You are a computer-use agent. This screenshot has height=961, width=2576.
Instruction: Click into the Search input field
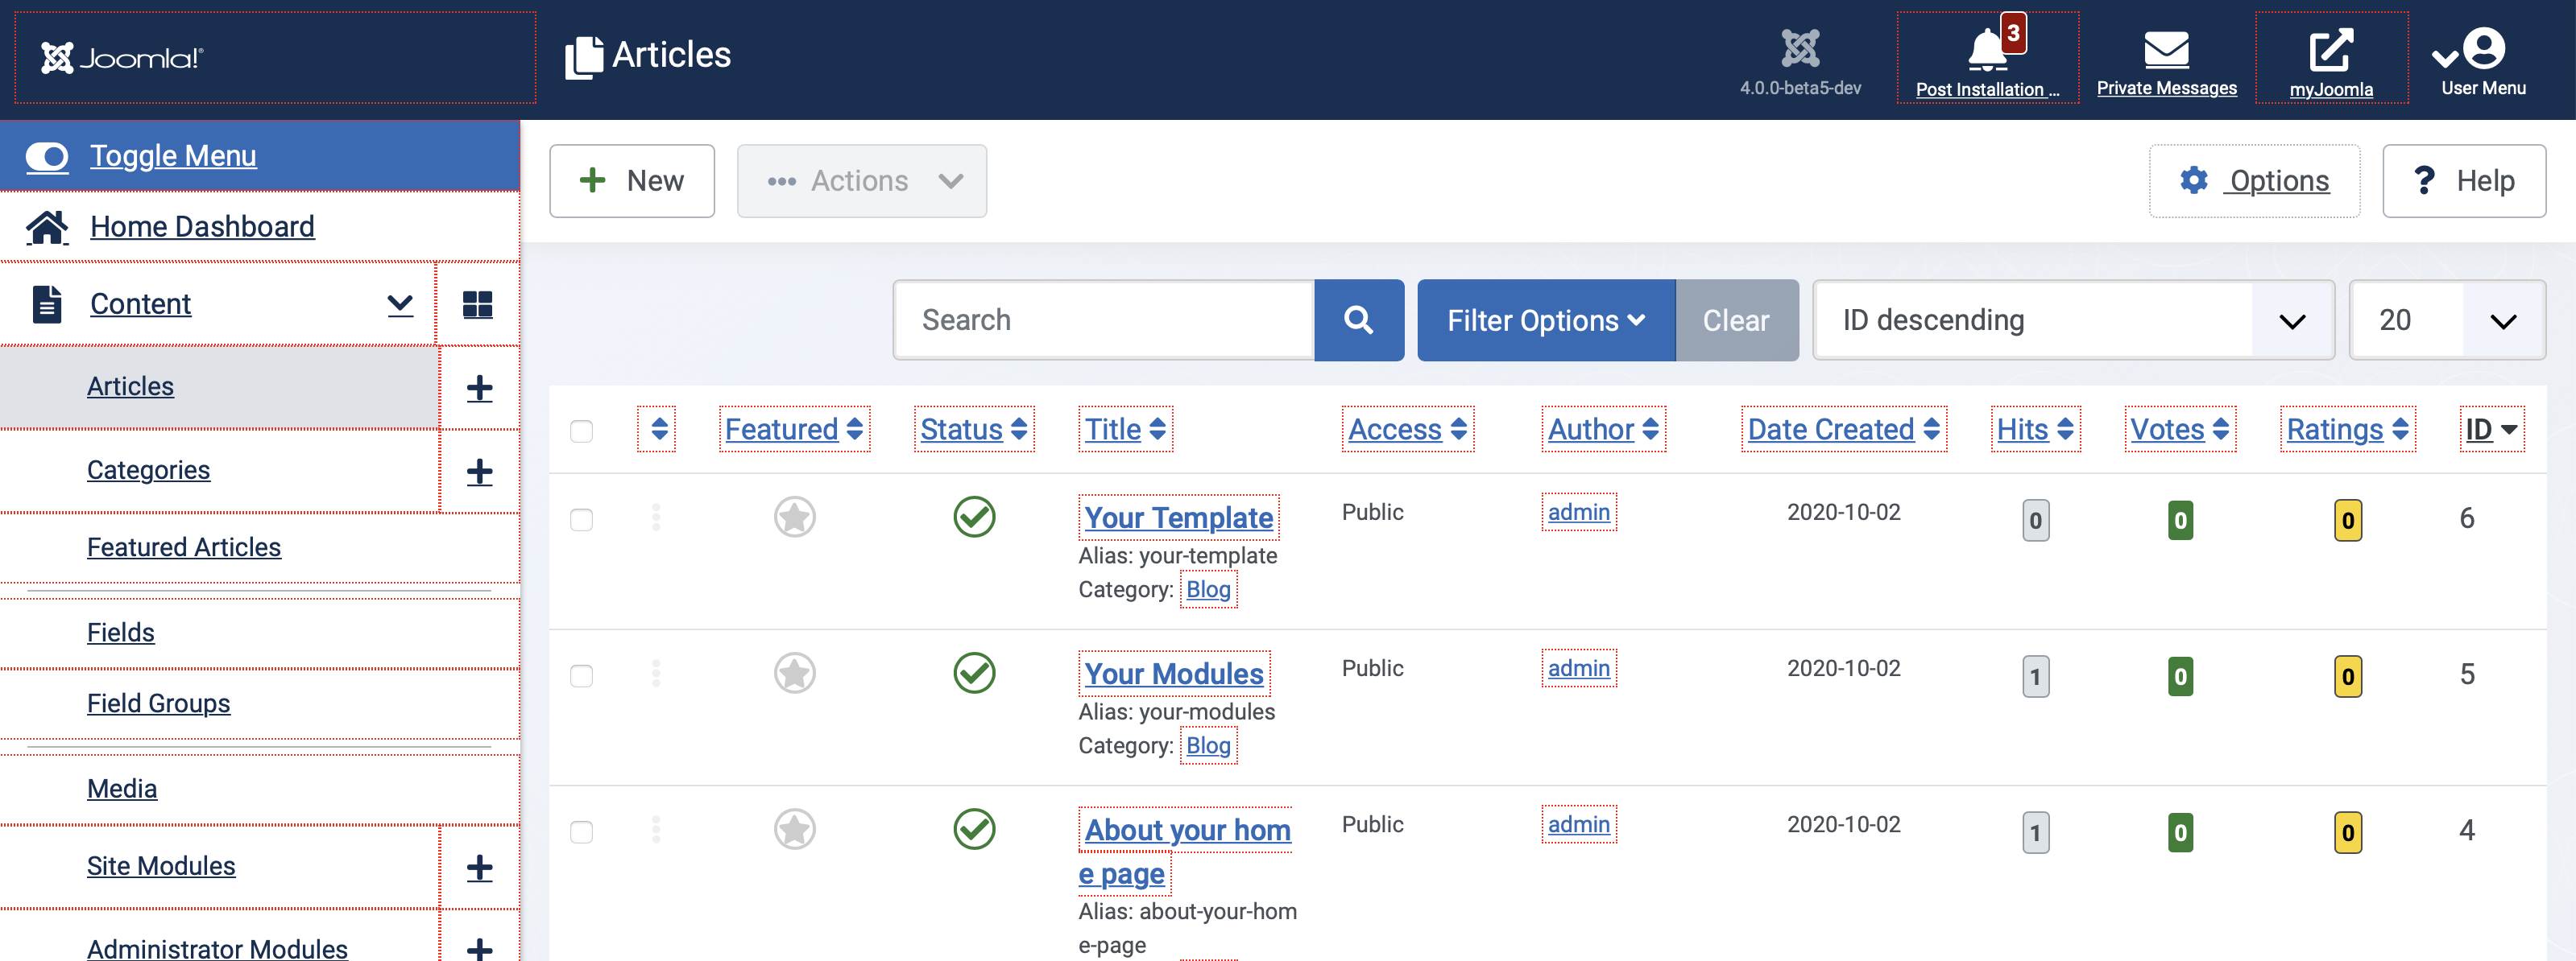(1104, 320)
